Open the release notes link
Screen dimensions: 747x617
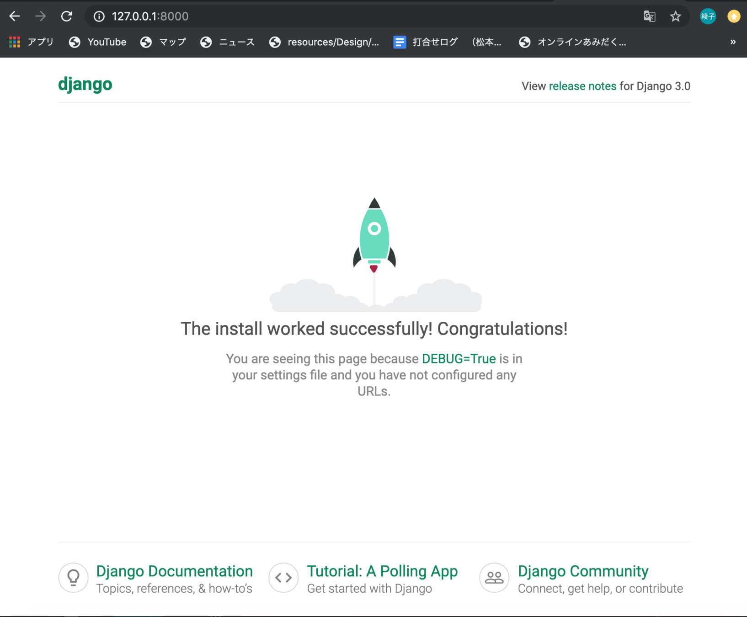(x=582, y=86)
